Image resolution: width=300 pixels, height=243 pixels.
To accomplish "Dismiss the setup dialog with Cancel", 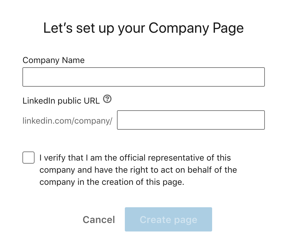I will pos(99,219).
